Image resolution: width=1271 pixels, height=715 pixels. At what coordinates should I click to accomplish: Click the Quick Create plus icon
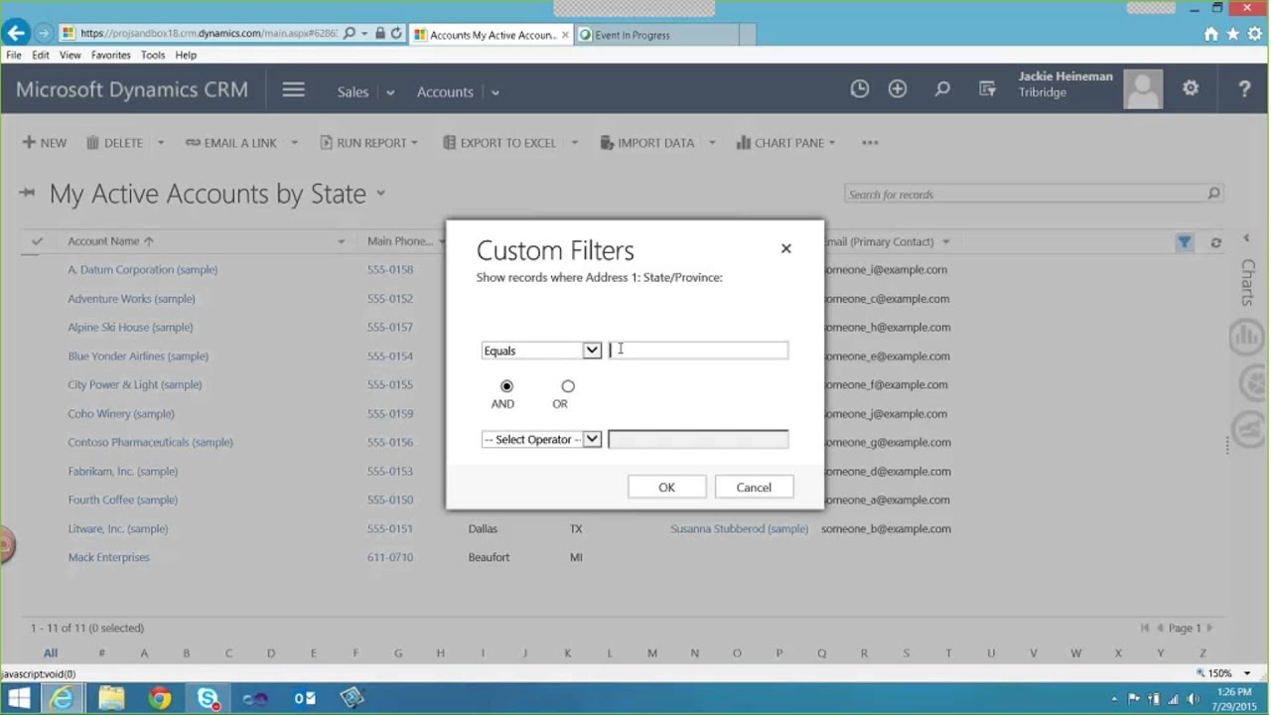tap(898, 89)
